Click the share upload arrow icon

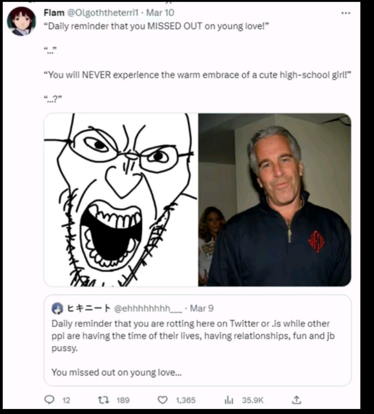tap(296, 400)
